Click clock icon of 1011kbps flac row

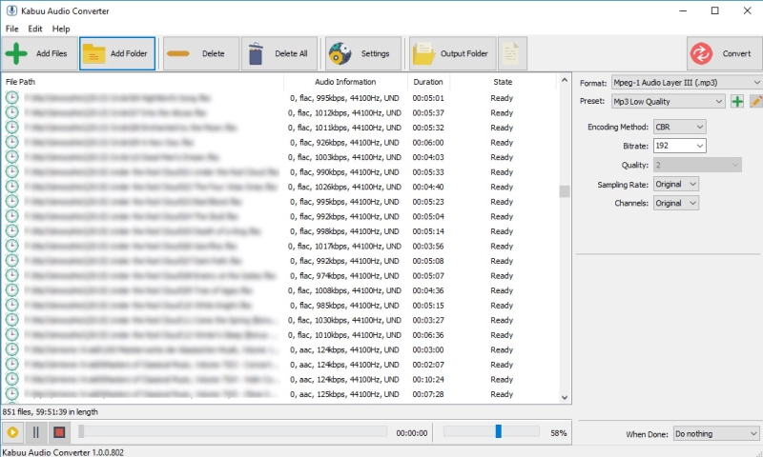[x=11, y=128]
